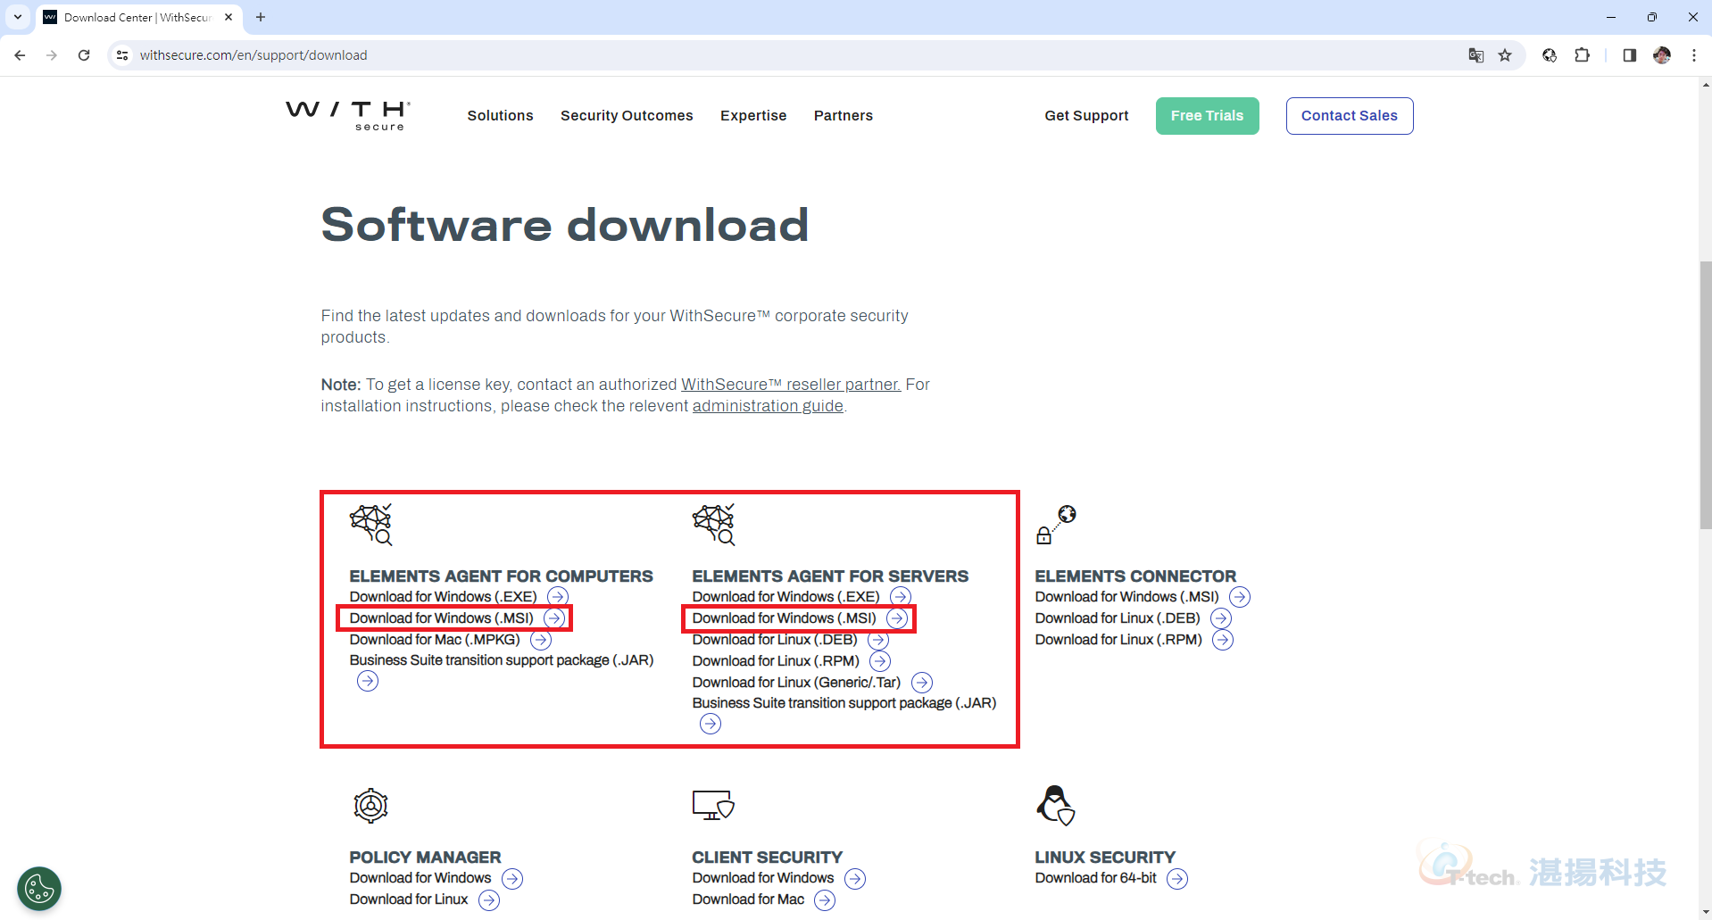The image size is (1712, 920).
Task: Click the Policy Manager gear icon
Action: [x=370, y=806]
